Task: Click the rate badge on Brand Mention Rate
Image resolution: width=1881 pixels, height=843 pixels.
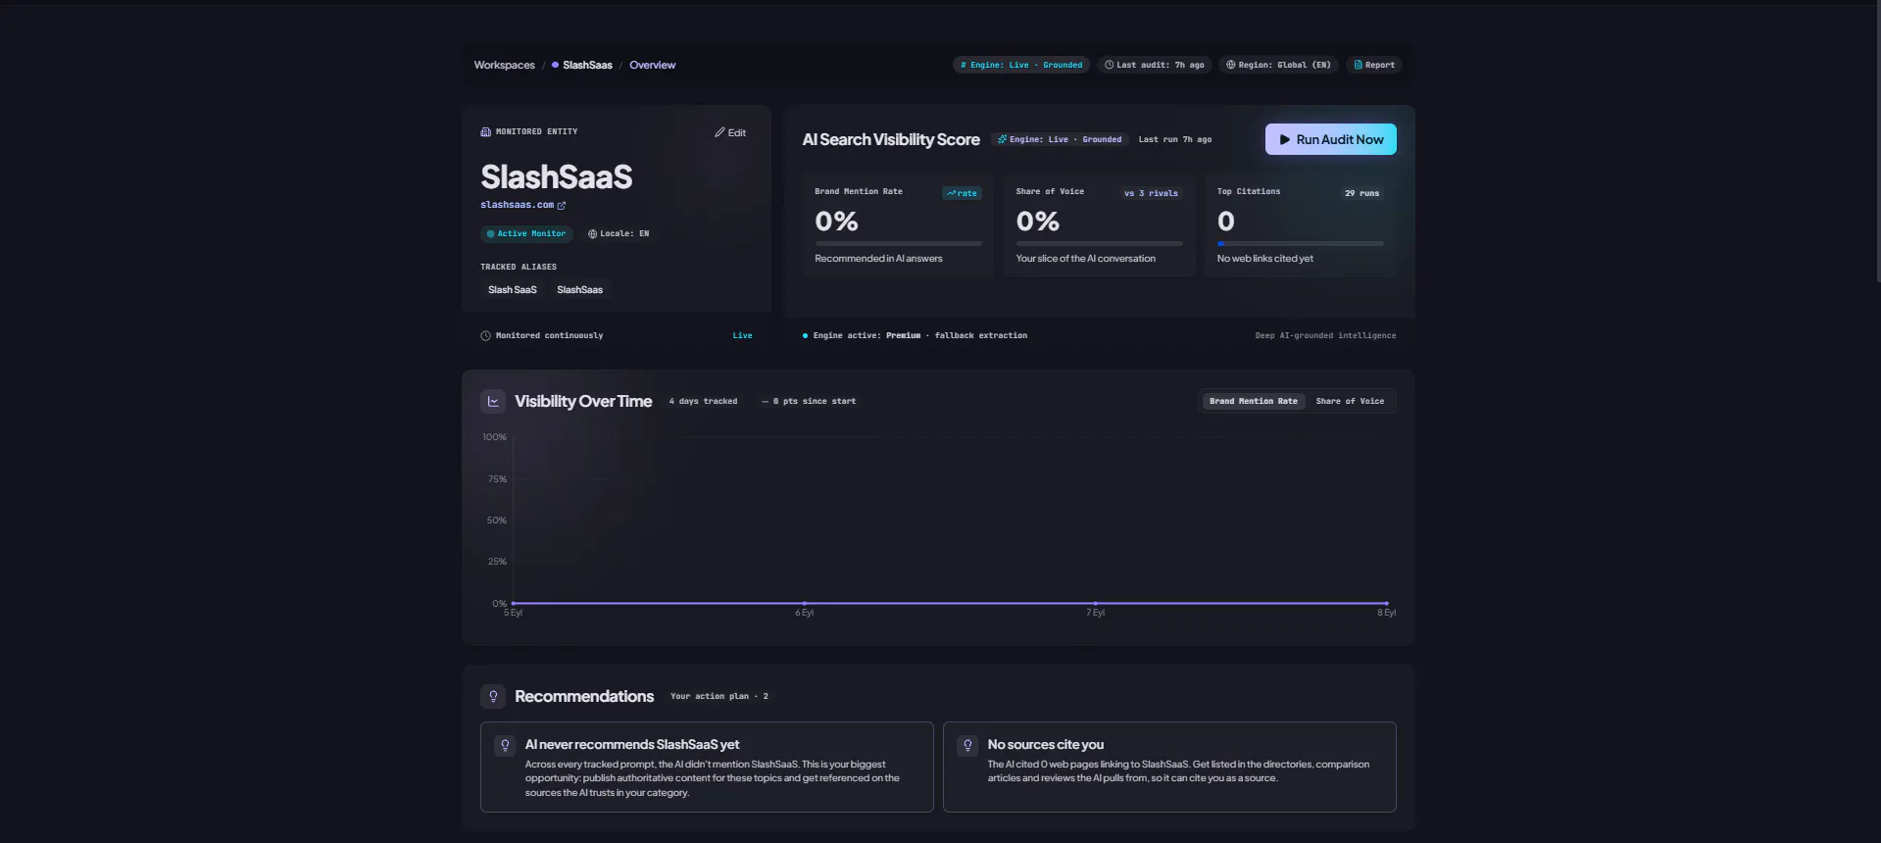Action: coord(962,193)
